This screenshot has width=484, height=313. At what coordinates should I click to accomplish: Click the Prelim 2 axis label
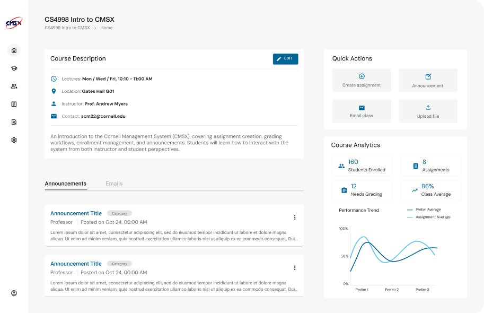click(392, 290)
